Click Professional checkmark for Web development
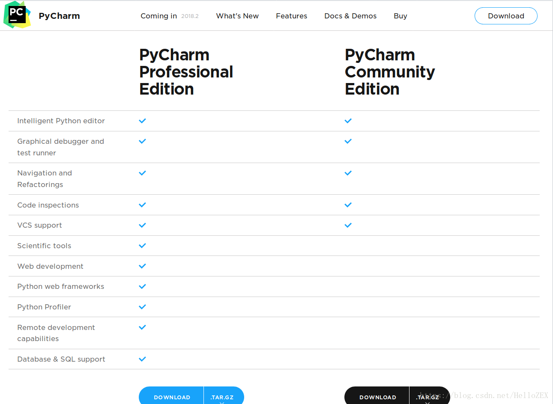 tap(143, 266)
